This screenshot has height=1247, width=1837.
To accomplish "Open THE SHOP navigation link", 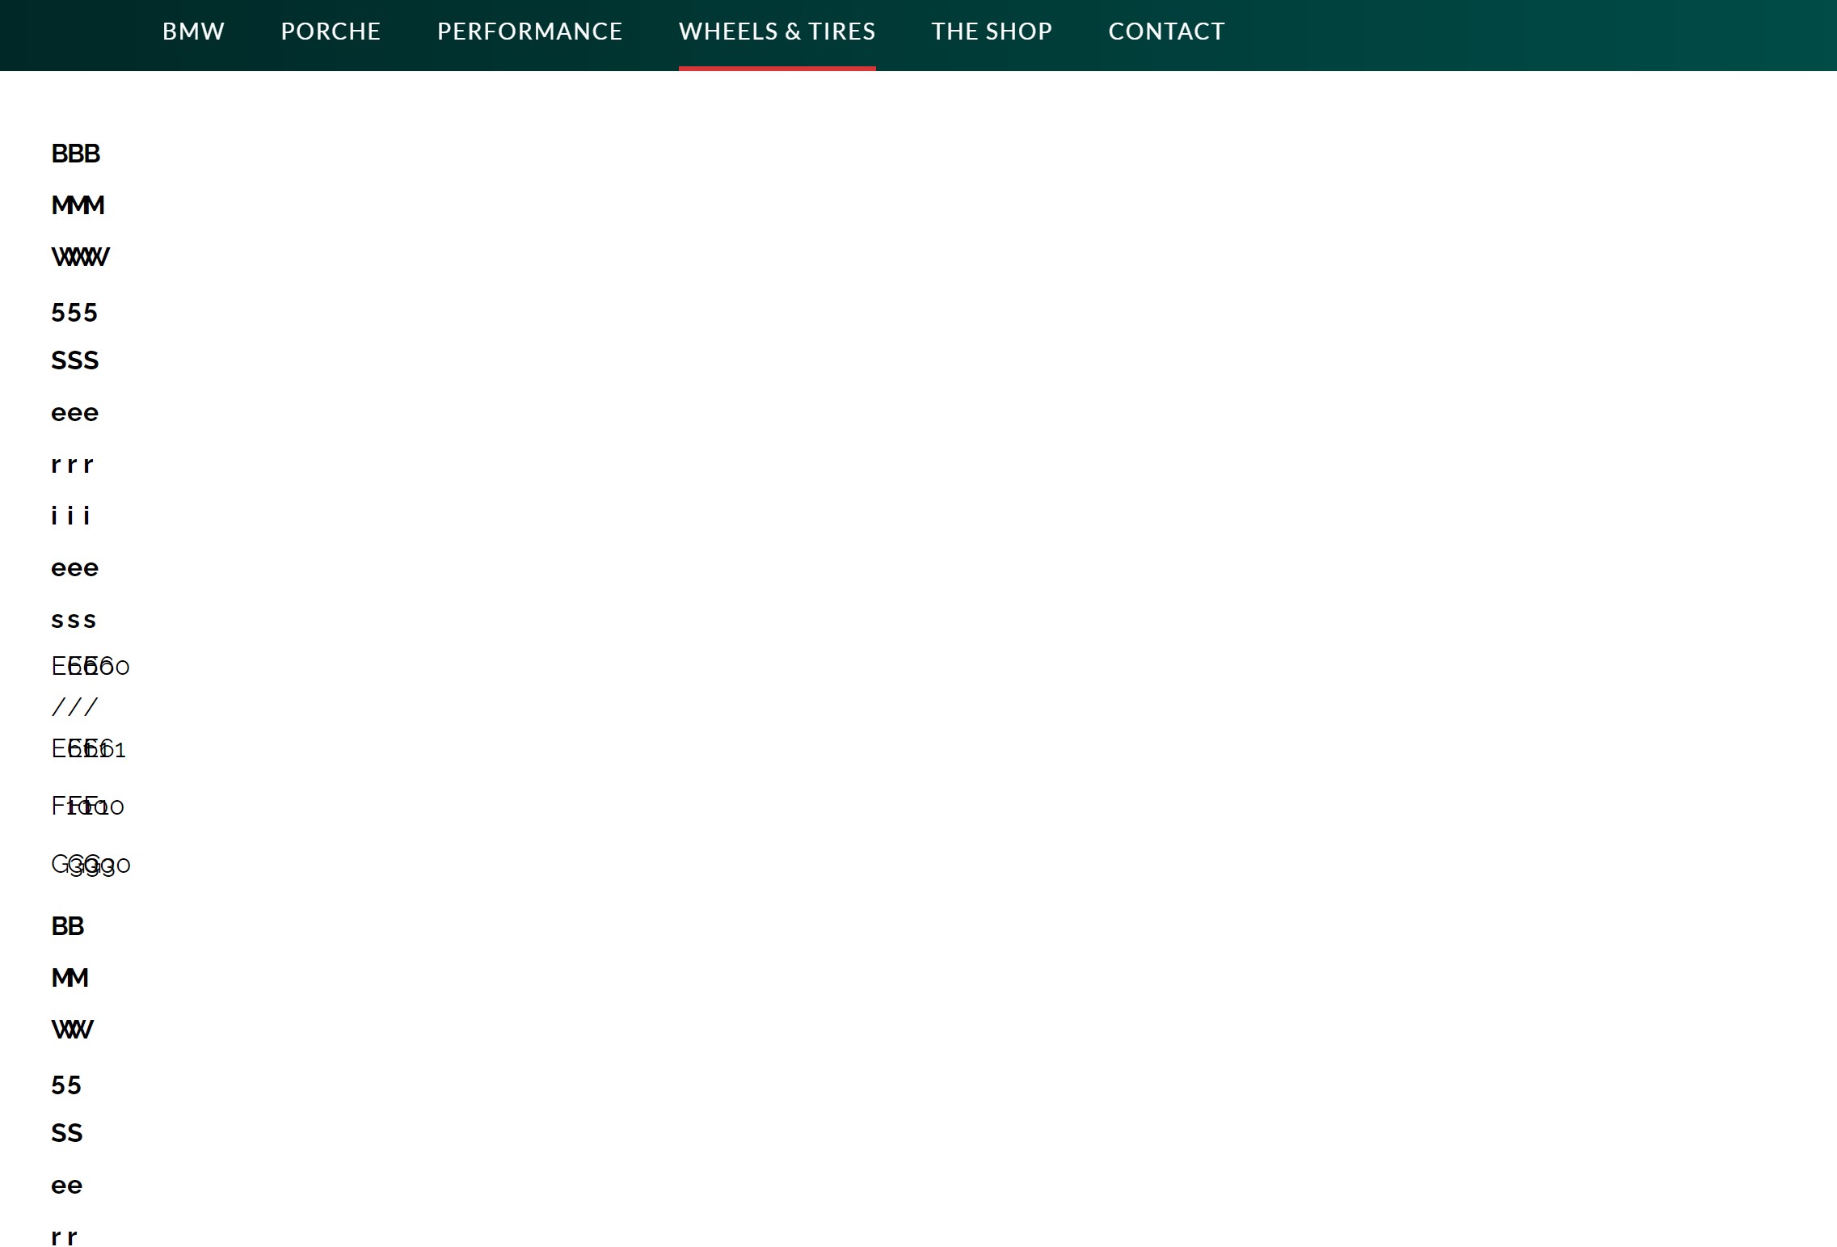I will (992, 32).
